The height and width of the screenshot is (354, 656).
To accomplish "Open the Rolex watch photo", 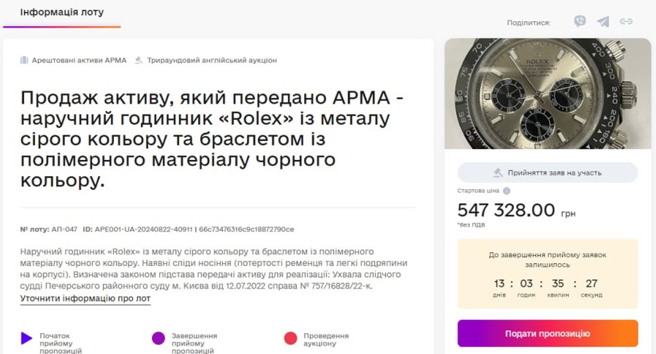I will click(x=548, y=93).
